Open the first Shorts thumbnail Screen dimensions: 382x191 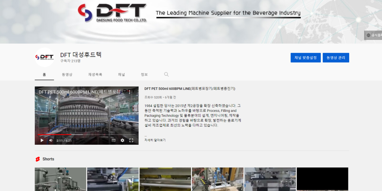click(60, 179)
